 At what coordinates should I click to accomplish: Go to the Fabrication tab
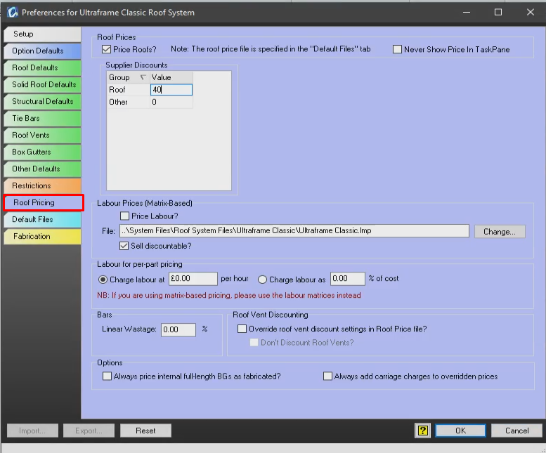point(42,236)
